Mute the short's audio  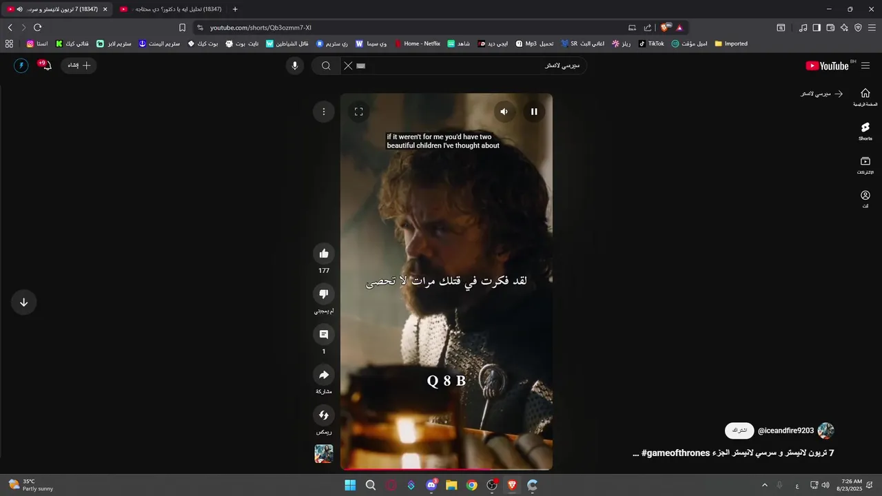coord(504,112)
